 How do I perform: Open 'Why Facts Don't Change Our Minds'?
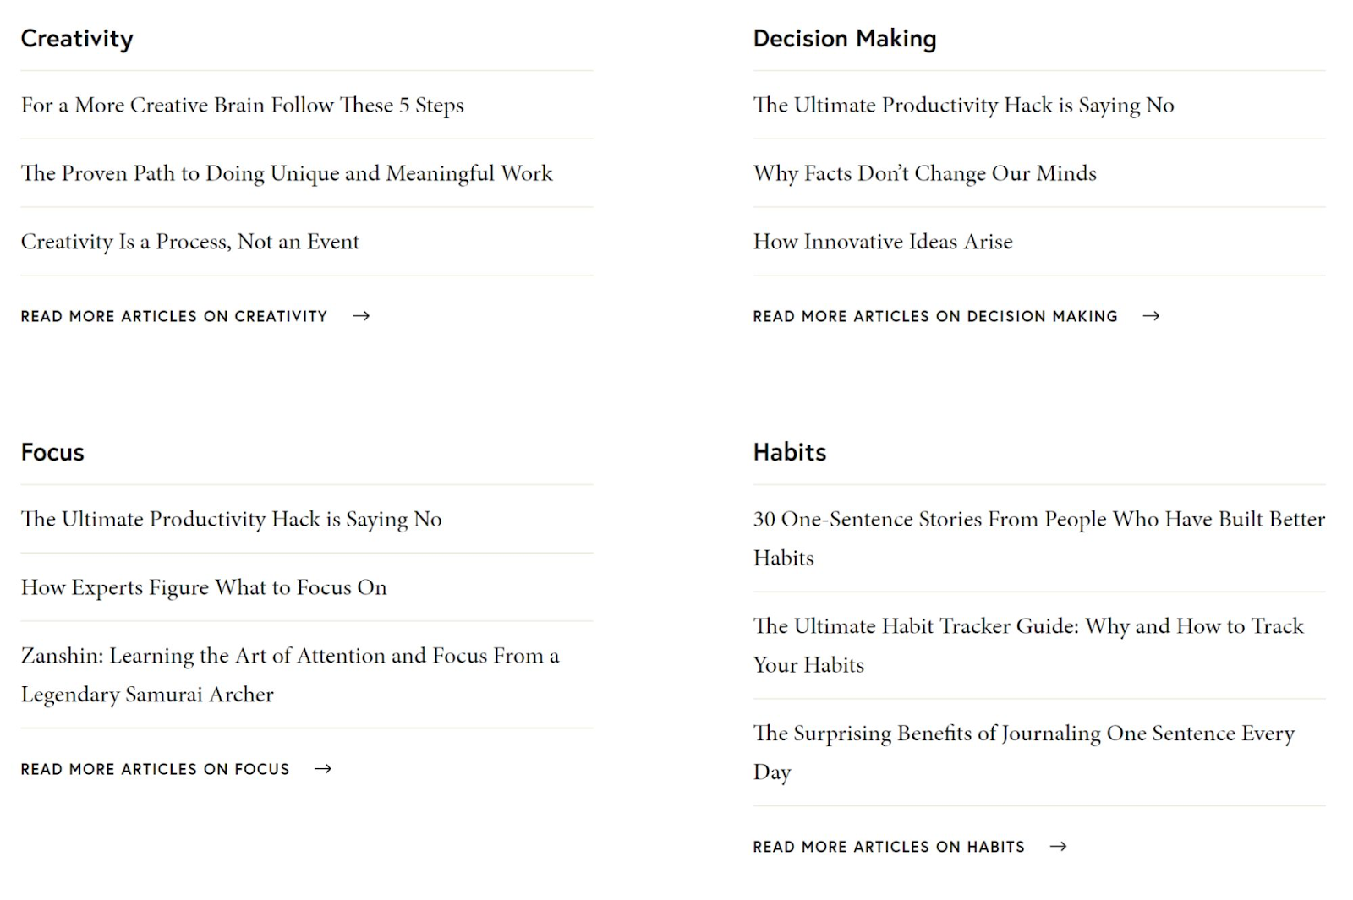click(x=924, y=173)
